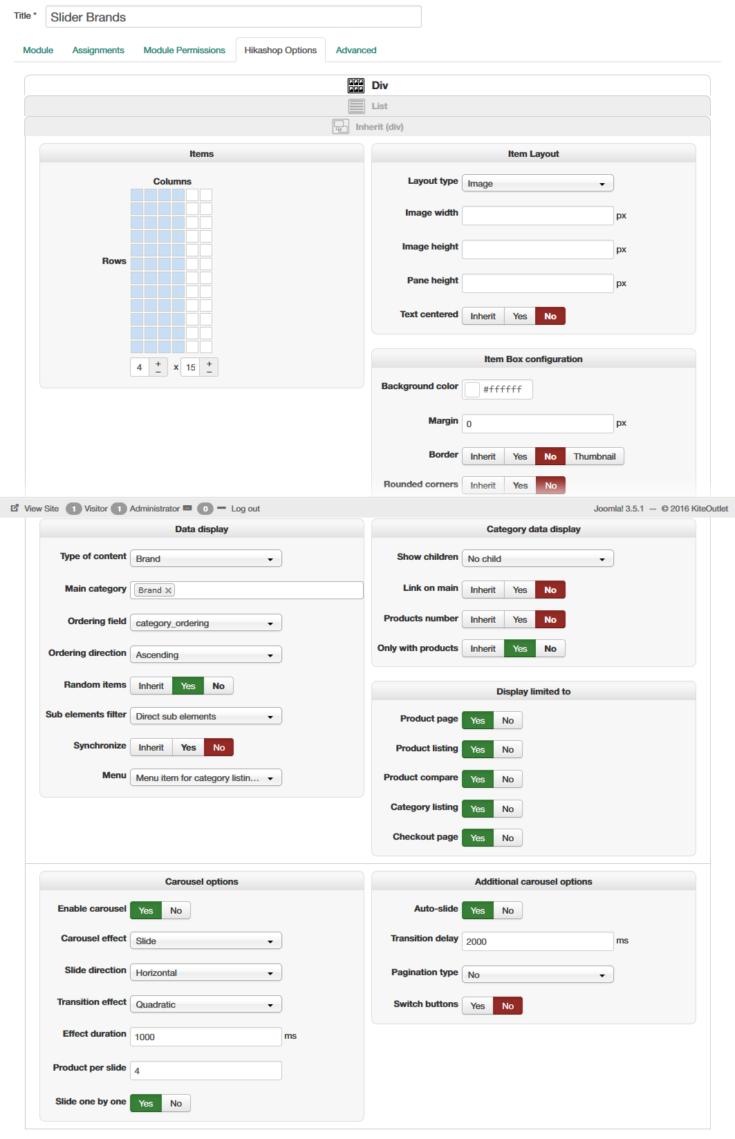Viewport: 735px width, 1139px height.
Task: Set Synchronize to Yes
Action: [x=188, y=748]
